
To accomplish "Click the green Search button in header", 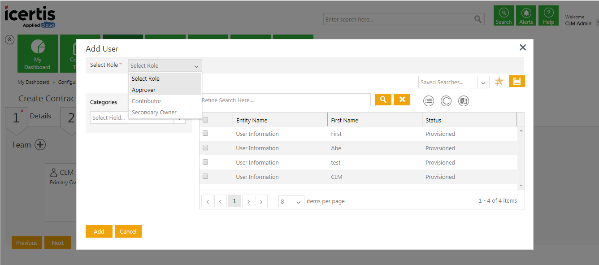I will click(504, 16).
